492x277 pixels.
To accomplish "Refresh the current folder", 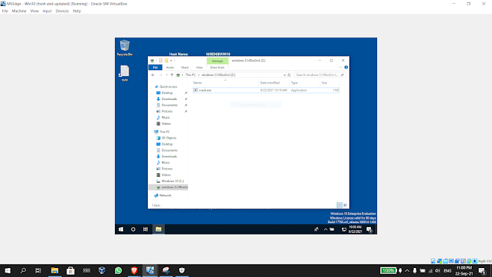I will point(289,75).
